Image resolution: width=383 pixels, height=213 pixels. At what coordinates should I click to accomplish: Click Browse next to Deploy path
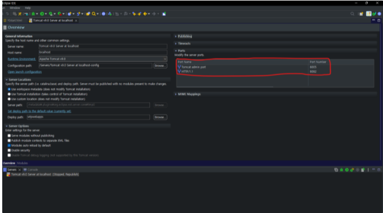click(x=160, y=117)
